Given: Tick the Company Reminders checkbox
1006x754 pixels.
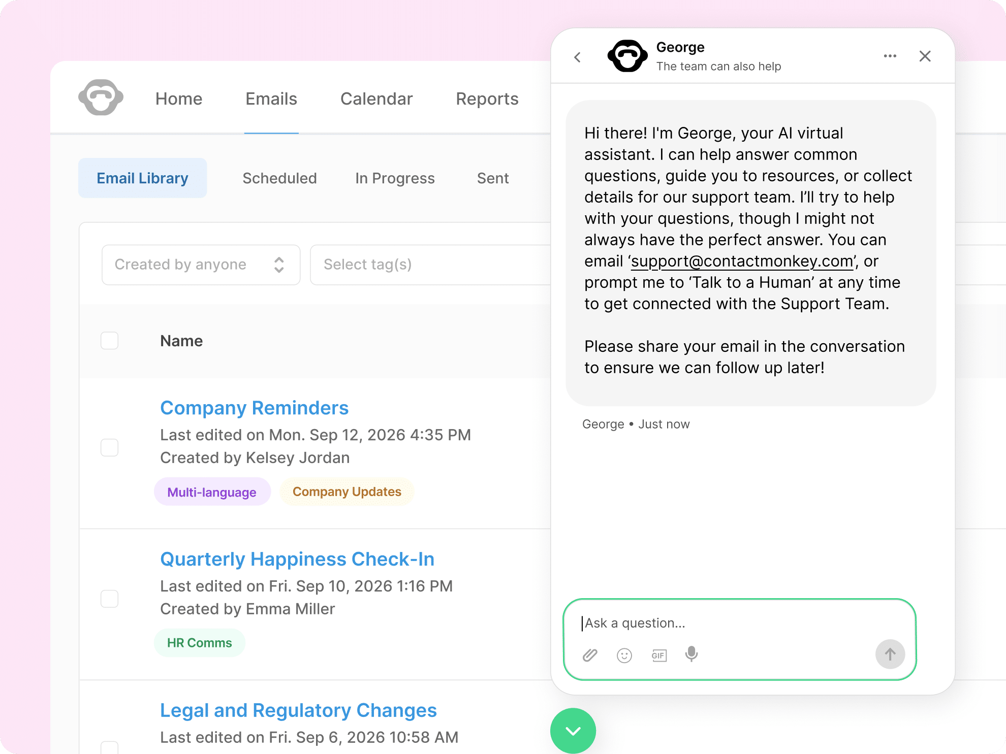Looking at the screenshot, I should pyautogui.click(x=109, y=448).
